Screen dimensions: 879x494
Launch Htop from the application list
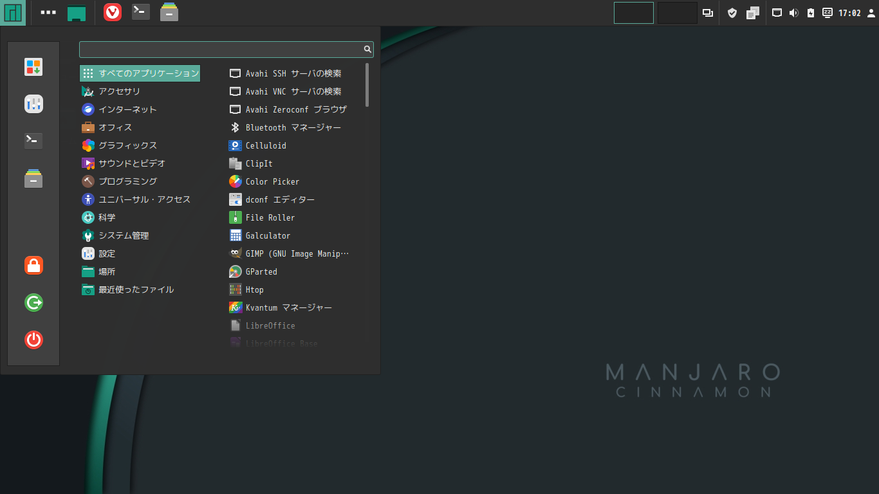point(294,289)
